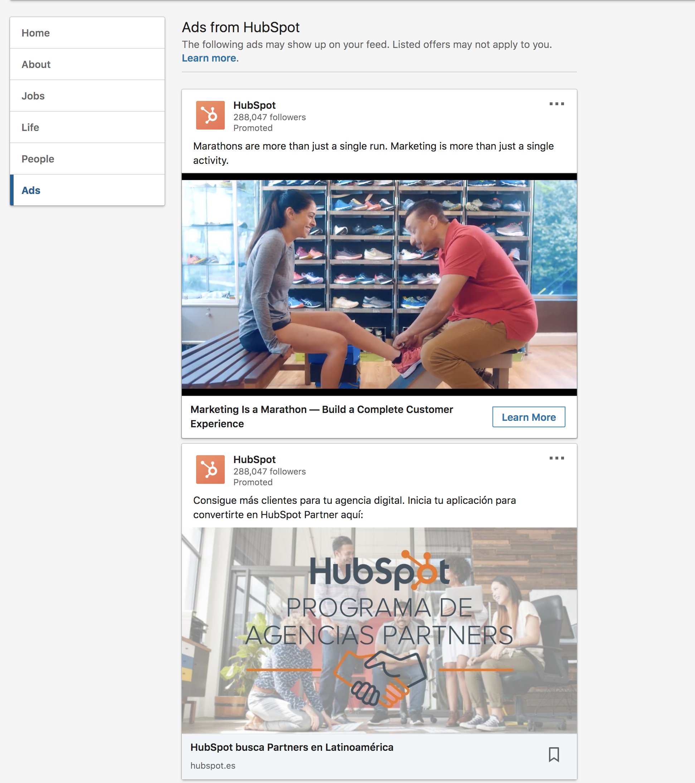Click the 288,047 followers text on marathon ad

270,117
